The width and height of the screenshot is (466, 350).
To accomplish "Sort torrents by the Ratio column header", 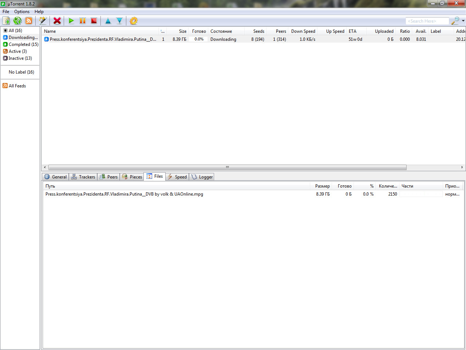I will tap(404, 31).
